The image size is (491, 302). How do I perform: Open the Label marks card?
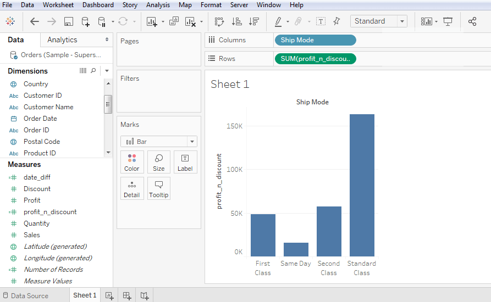click(x=185, y=162)
